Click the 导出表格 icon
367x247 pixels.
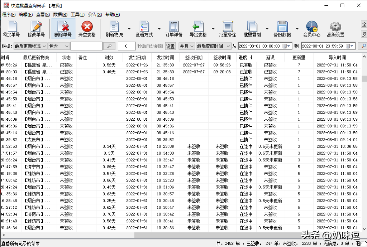click(198, 29)
